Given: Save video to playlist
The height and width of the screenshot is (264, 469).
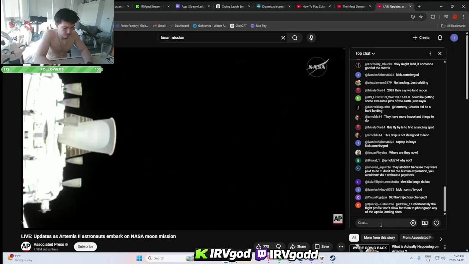Looking at the screenshot, I should [x=321, y=246].
